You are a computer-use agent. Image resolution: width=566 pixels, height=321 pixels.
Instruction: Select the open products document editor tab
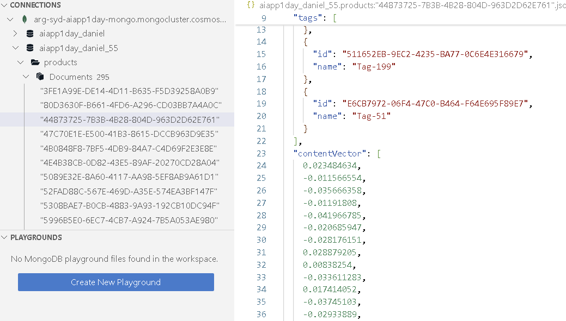[x=409, y=5]
